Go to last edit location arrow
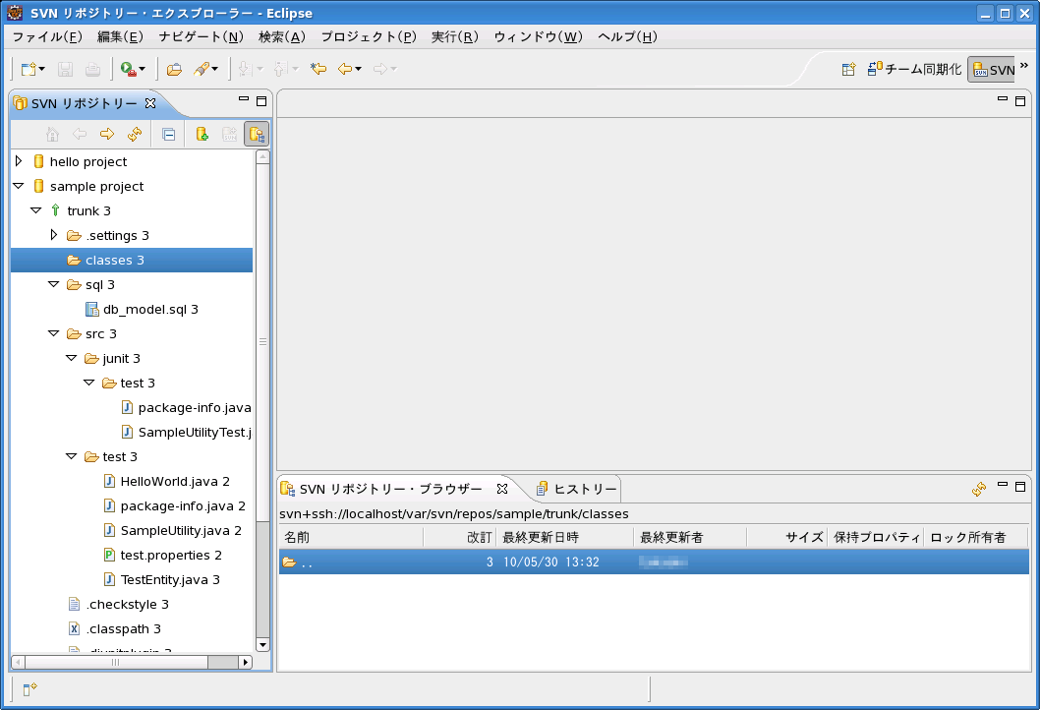1040x710 pixels. (318, 69)
